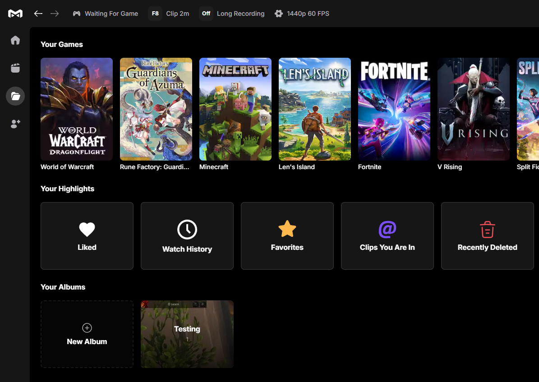Open the Watch History card

coord(187,236)
